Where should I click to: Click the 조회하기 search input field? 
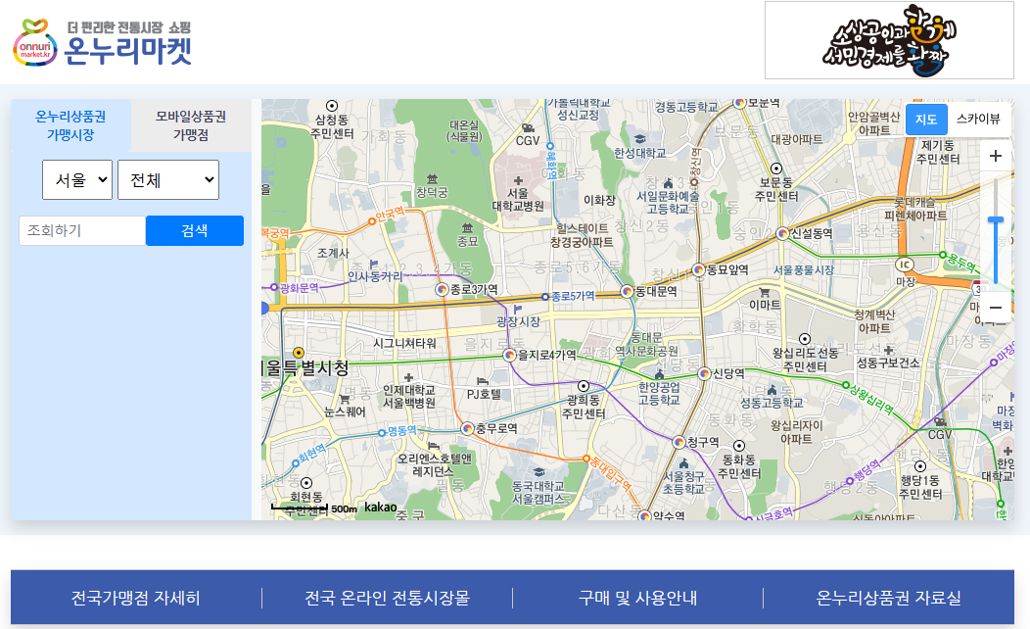pos(82,230)
